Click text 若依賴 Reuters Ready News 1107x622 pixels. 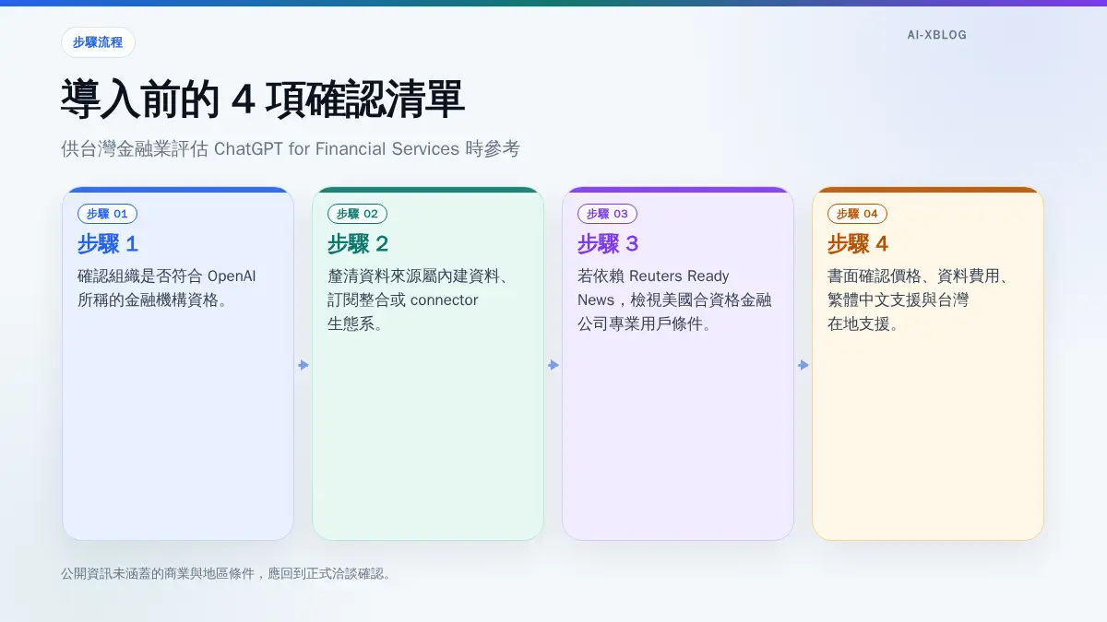(654, 288)
